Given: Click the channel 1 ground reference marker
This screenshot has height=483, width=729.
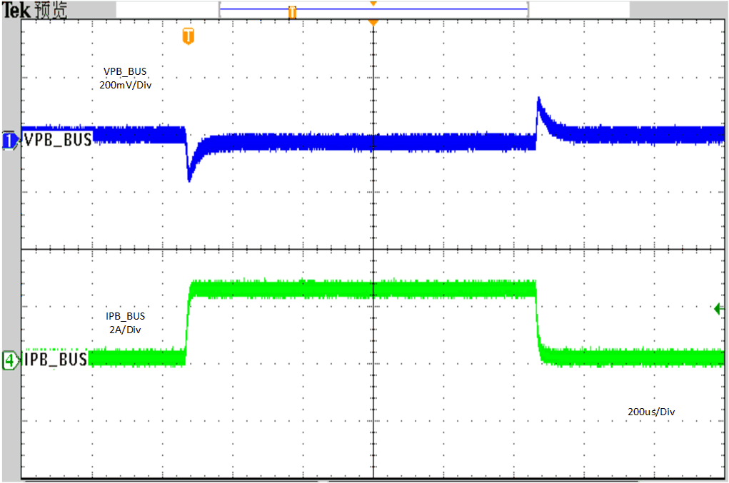Looking at the screenshot, I should click(9, 140).
